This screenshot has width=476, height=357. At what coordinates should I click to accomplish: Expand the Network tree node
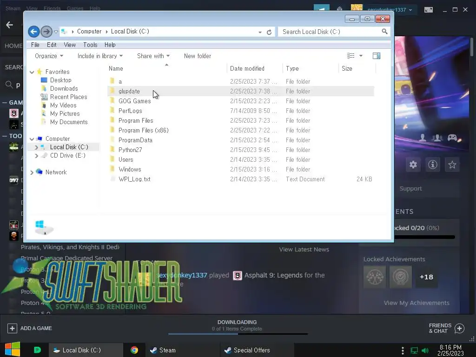[x=32, y=172]
